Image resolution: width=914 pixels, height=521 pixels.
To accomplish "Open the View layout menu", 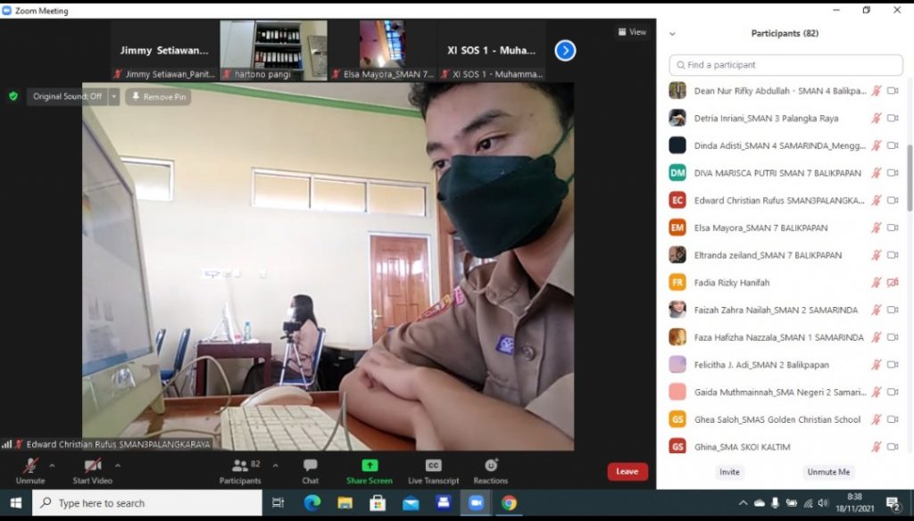I will tap(632, 32).
